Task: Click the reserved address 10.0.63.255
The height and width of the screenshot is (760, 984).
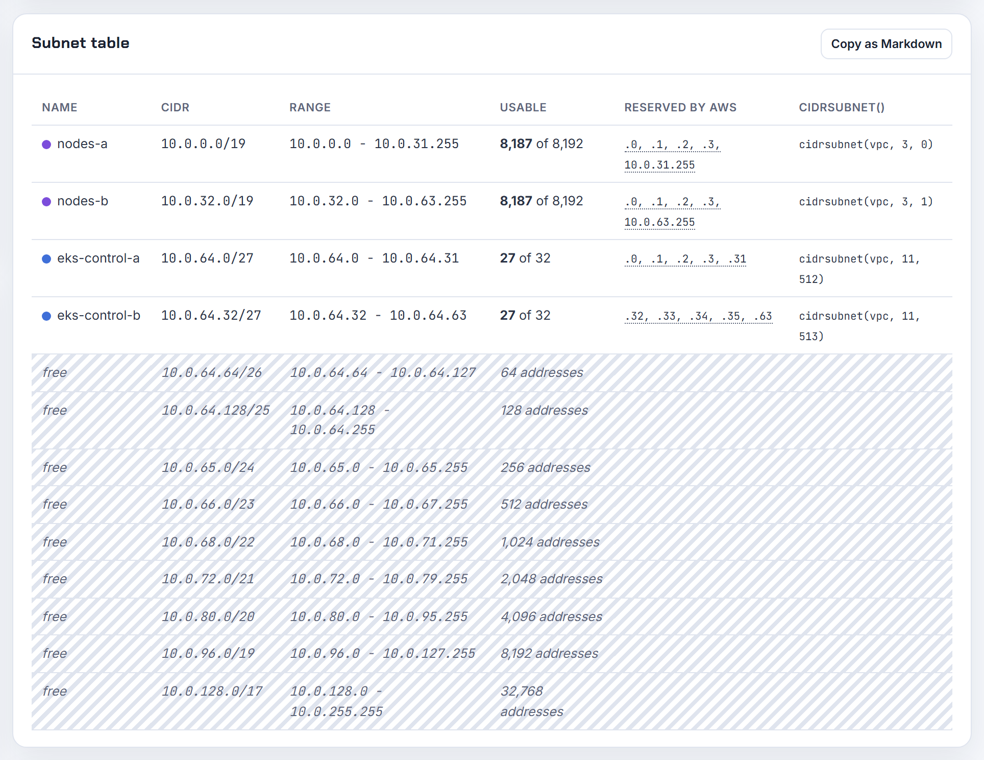Action: point(659,222)
